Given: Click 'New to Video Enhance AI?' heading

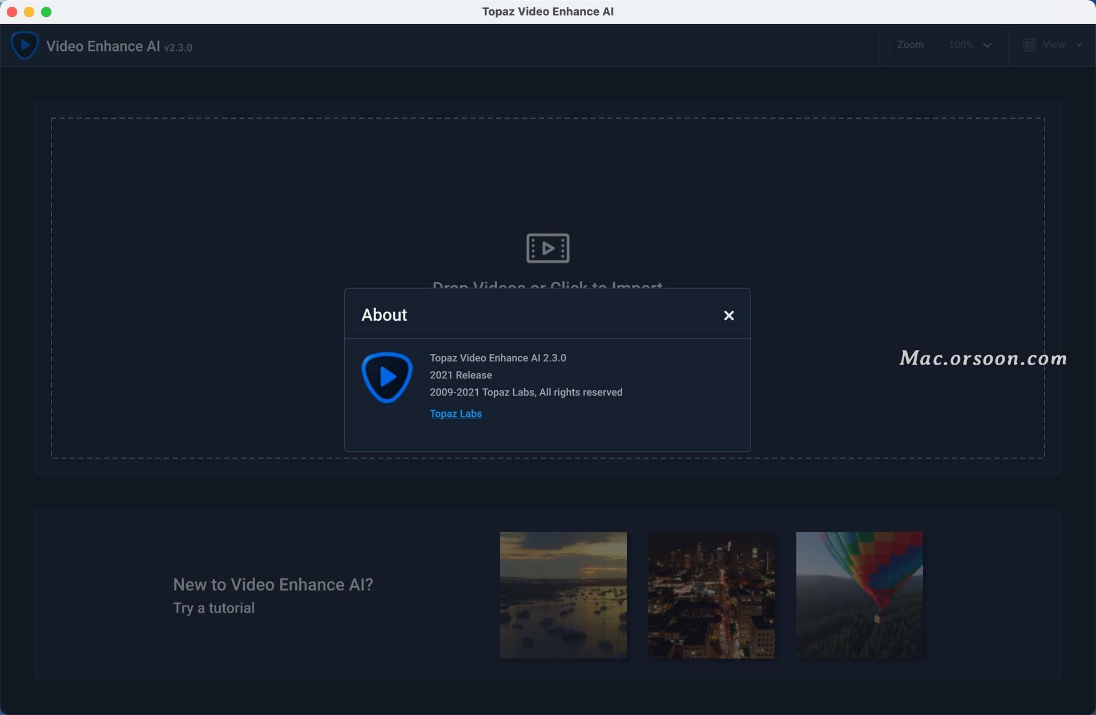Looking at the screenshot, I should [x=273, y=584].
